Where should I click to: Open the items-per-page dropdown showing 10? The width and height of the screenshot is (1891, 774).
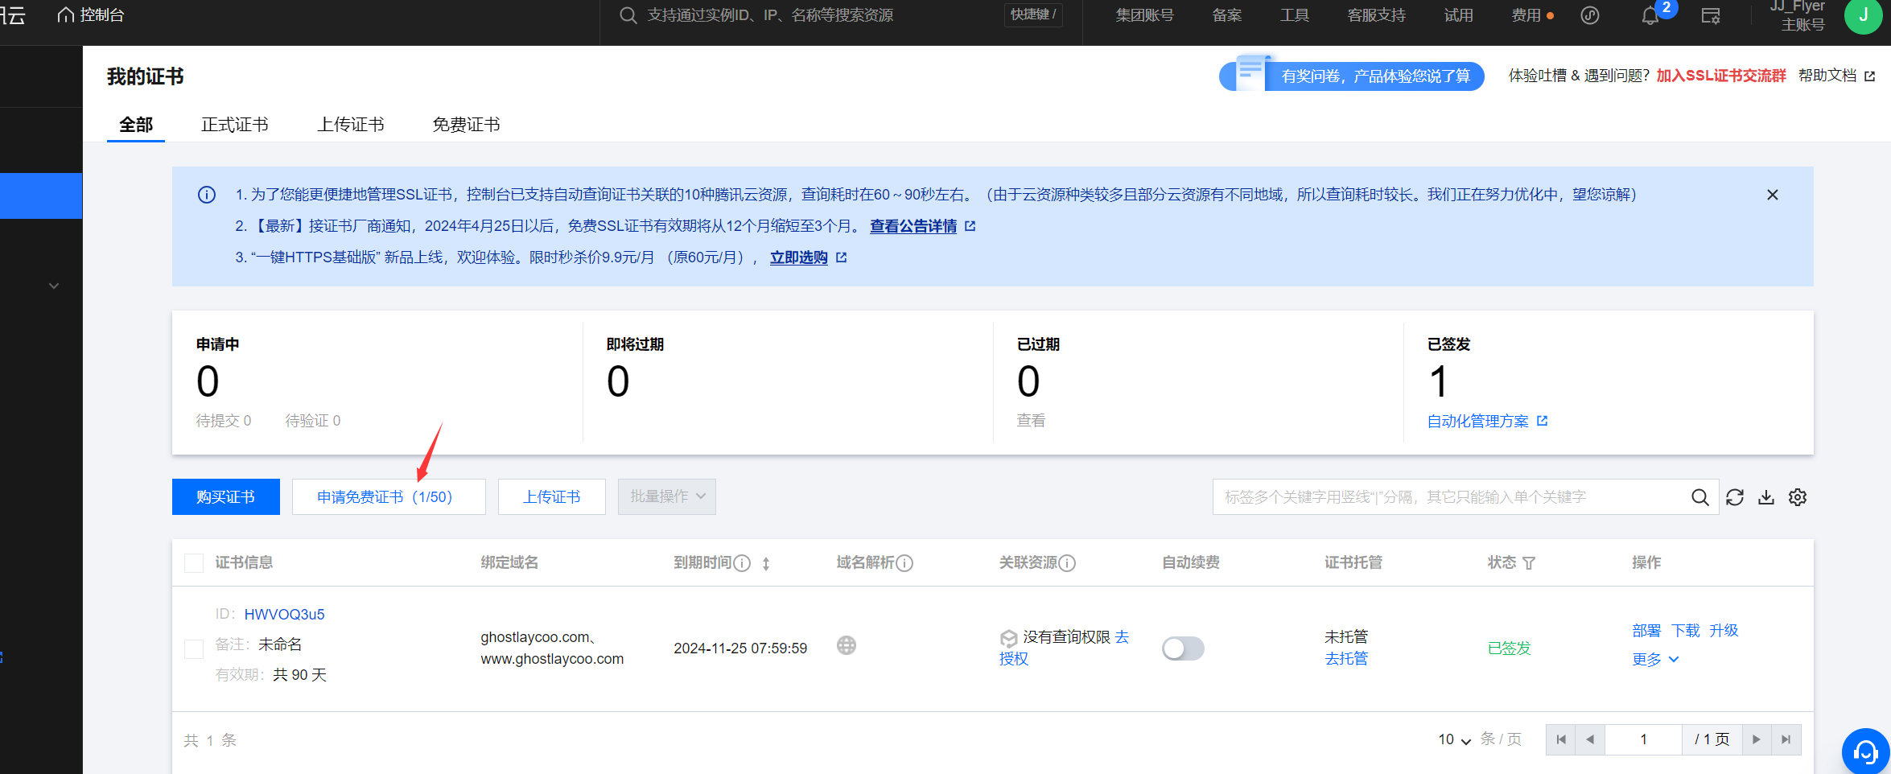click(1454, 739)
